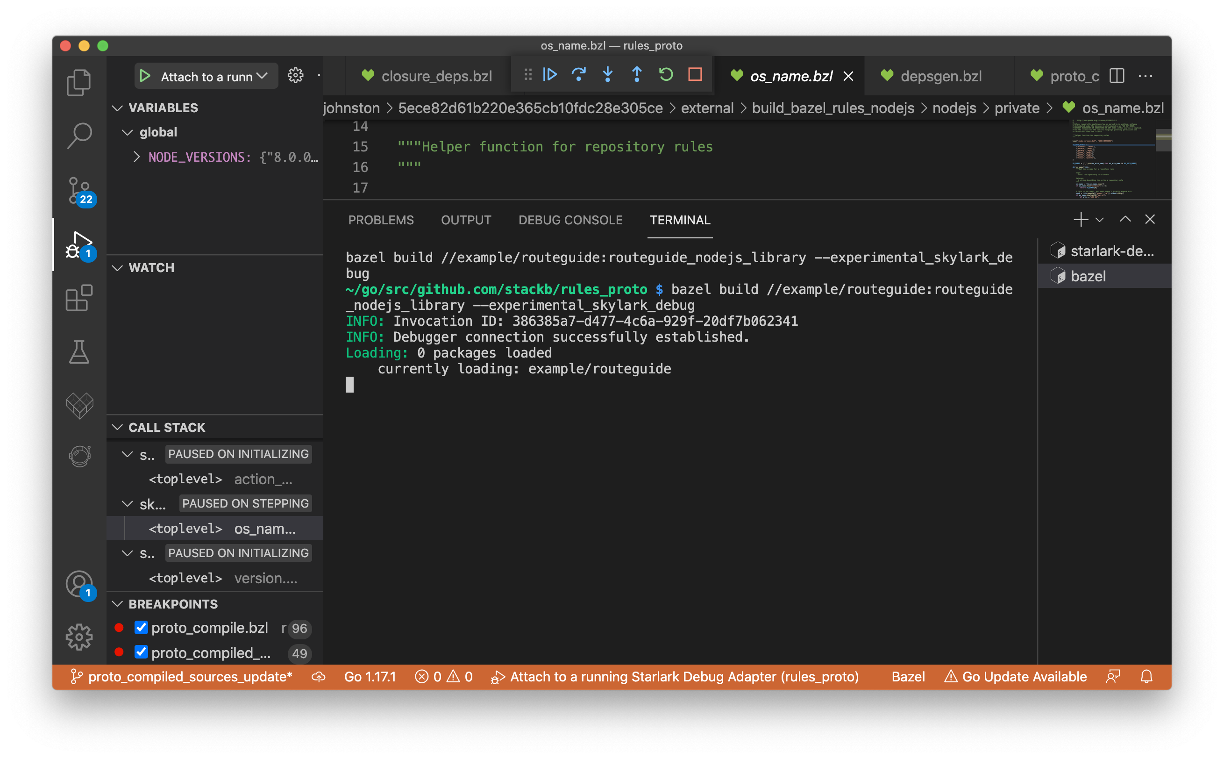This screenshot has width=1224, height=759.
Task: Restart the debug session
Action: pyautogui.click(x=666, y=74)
